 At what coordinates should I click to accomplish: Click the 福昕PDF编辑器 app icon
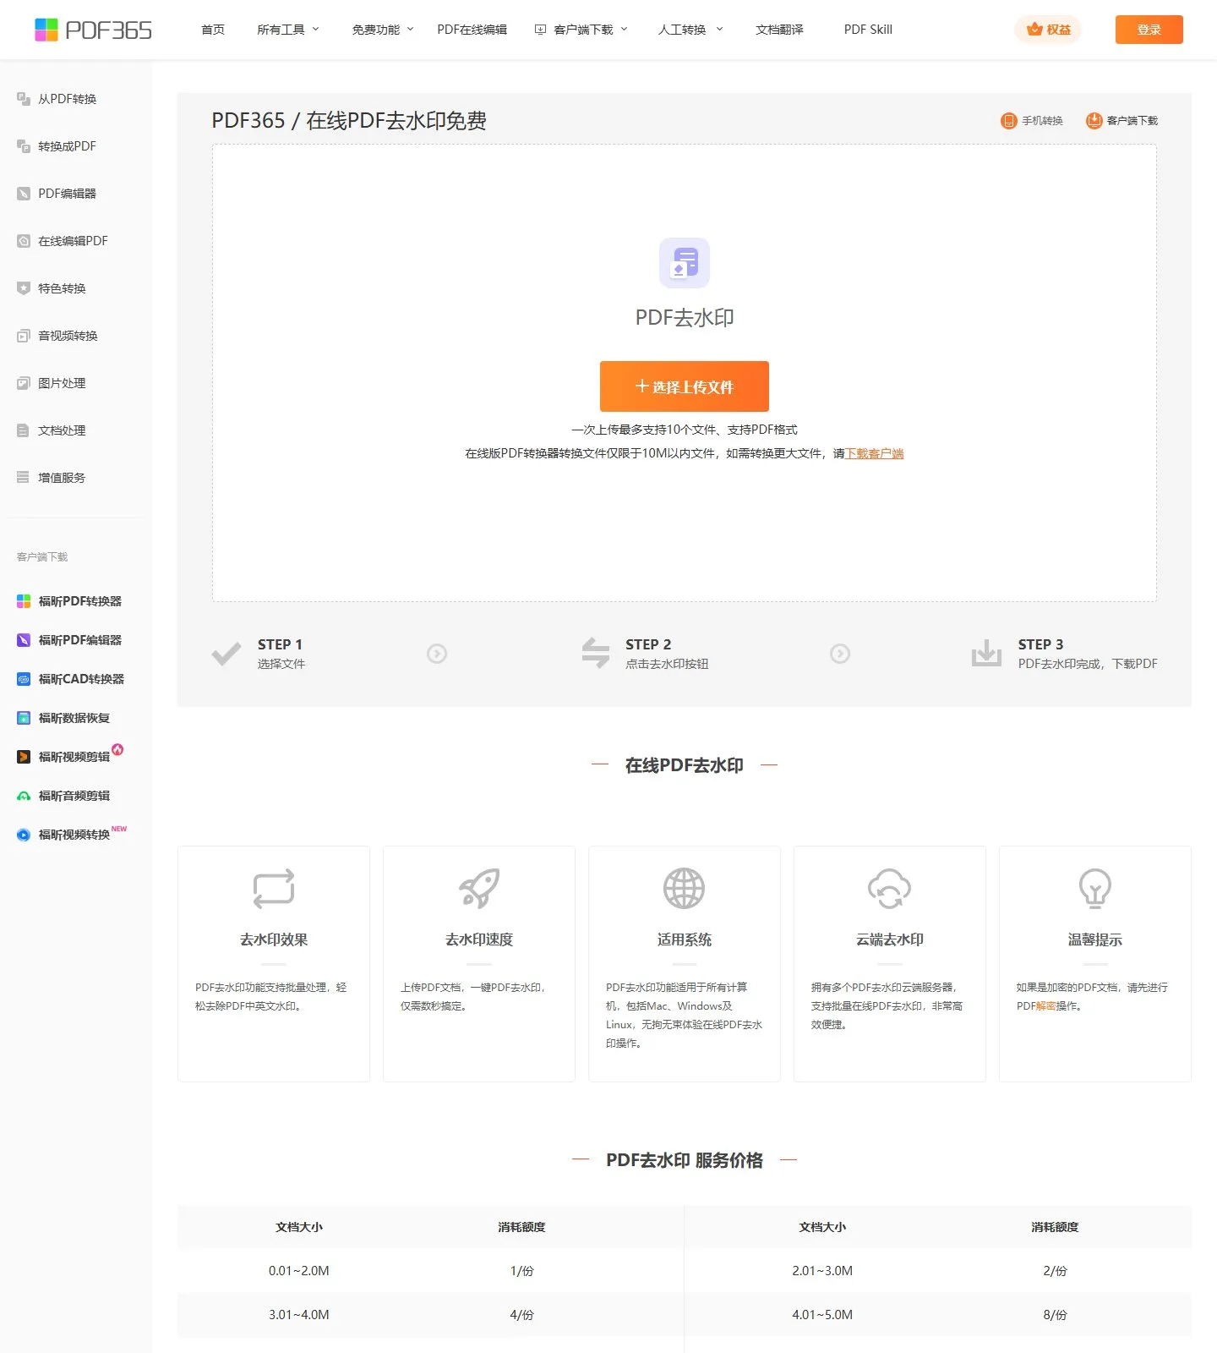pos(24,640)
